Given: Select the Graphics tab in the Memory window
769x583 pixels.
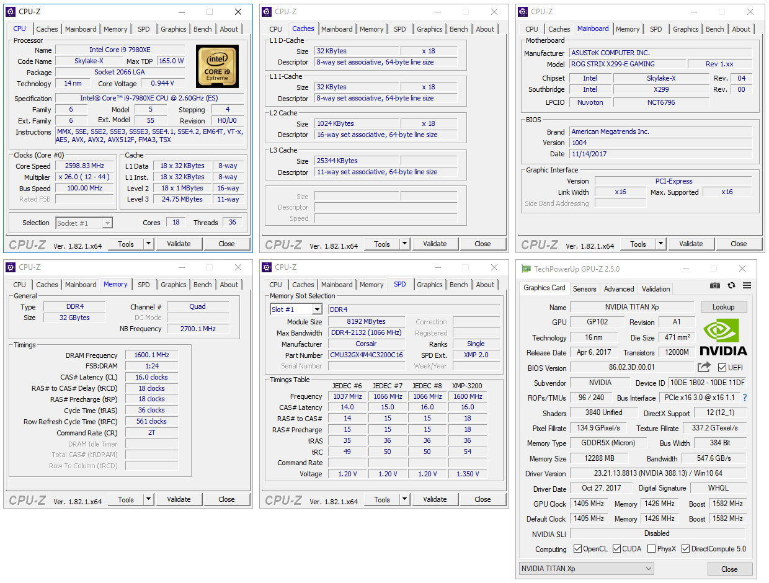Looking at the screenshot, I should click(x=174, y=285).
